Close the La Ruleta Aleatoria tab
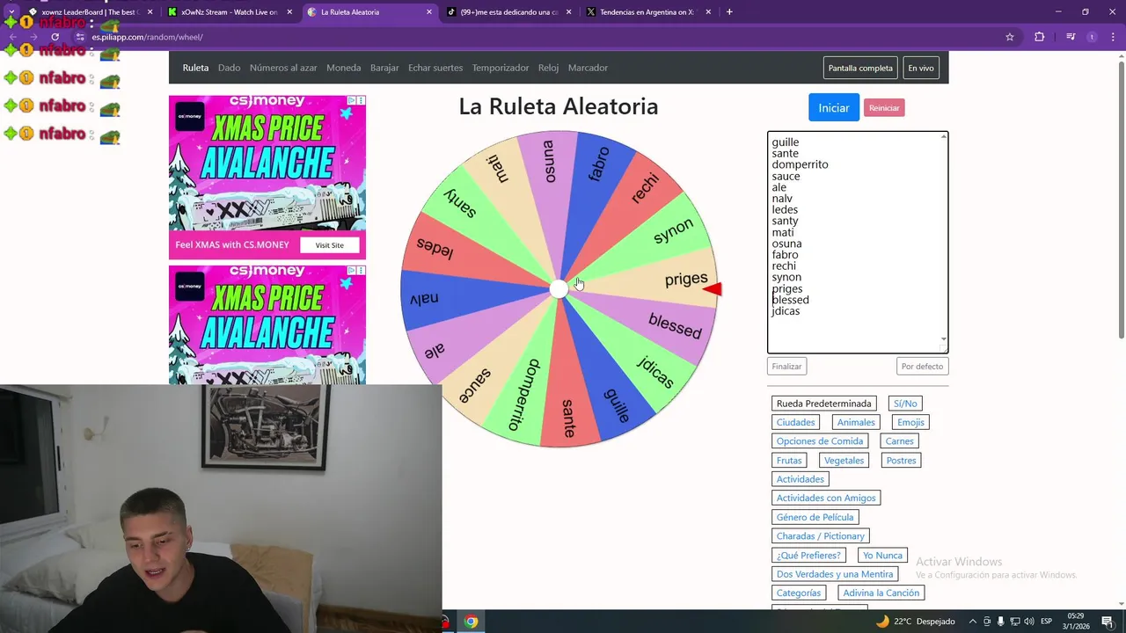This screenshot has width=1126, height=633. pyautogui.click(x=429, y=12)
